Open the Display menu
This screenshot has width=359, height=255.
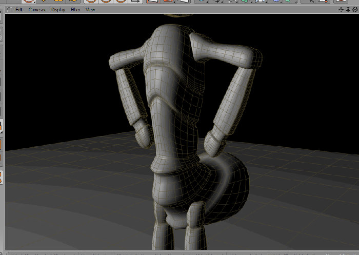58,10
